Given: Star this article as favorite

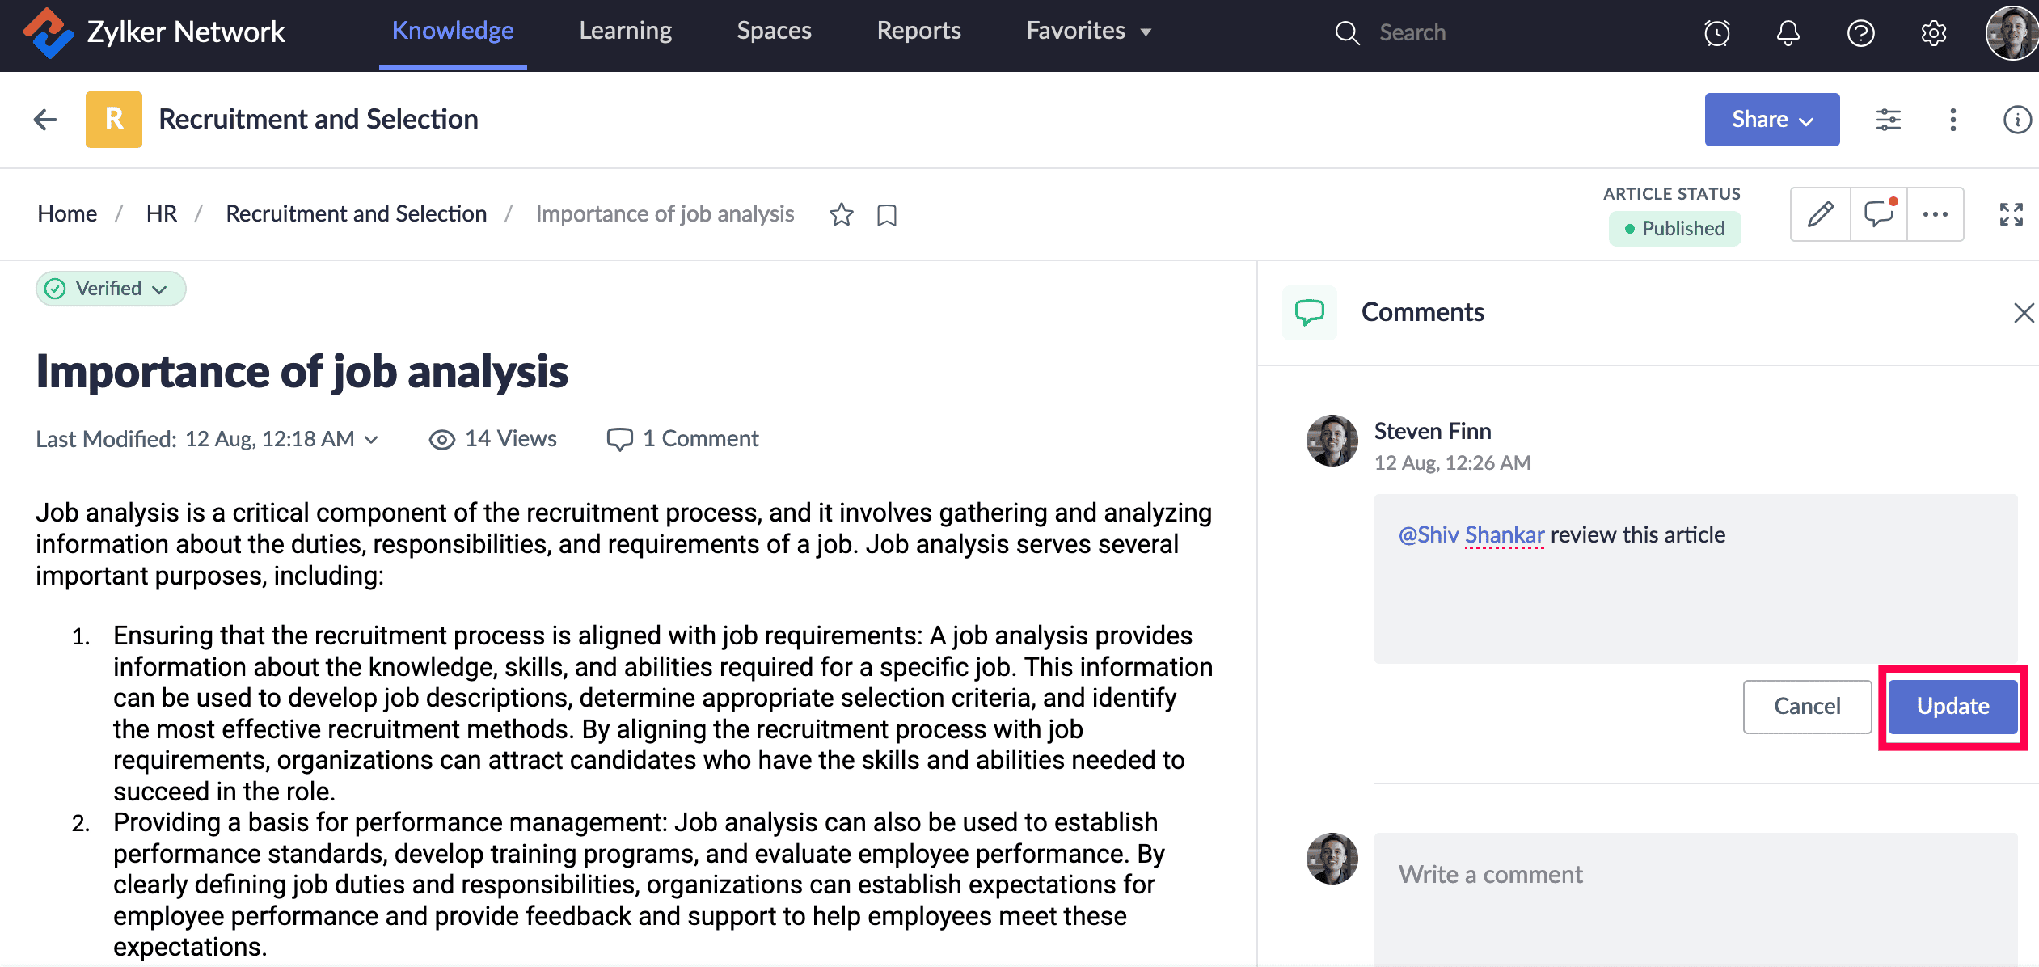Looking at the screenshot, I should [841, 214].
